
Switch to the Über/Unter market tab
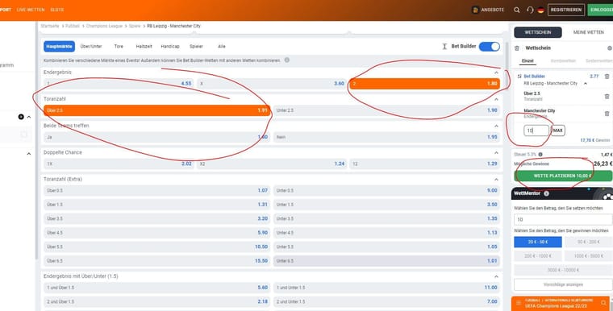[x=91, y=47]
